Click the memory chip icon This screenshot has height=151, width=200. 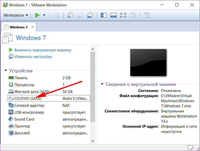point(11,77)
